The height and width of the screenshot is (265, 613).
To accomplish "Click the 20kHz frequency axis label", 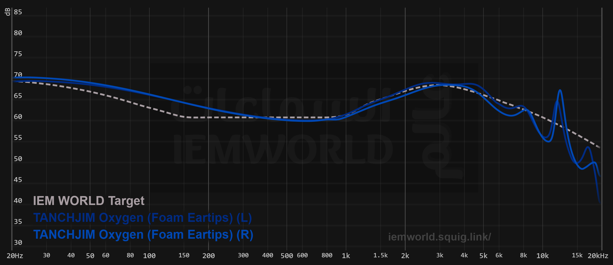I will (598, 256).
